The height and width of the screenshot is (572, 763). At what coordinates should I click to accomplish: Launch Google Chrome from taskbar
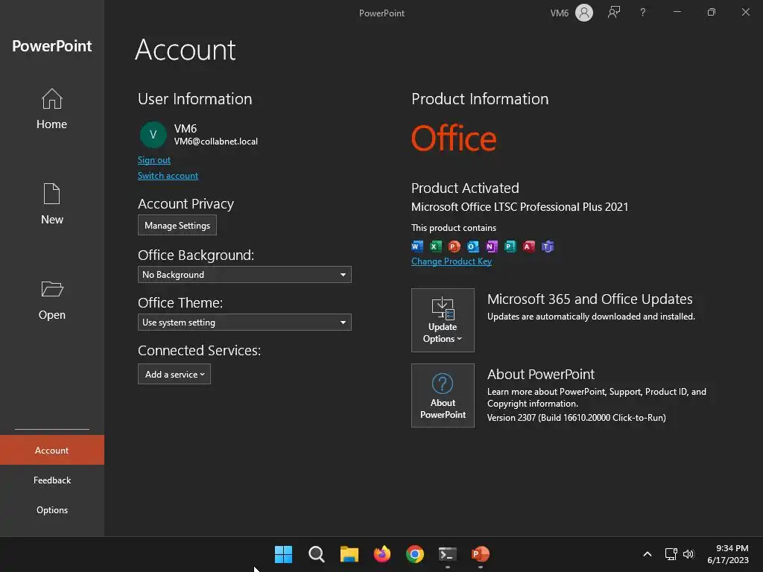[x=414, y=554]
